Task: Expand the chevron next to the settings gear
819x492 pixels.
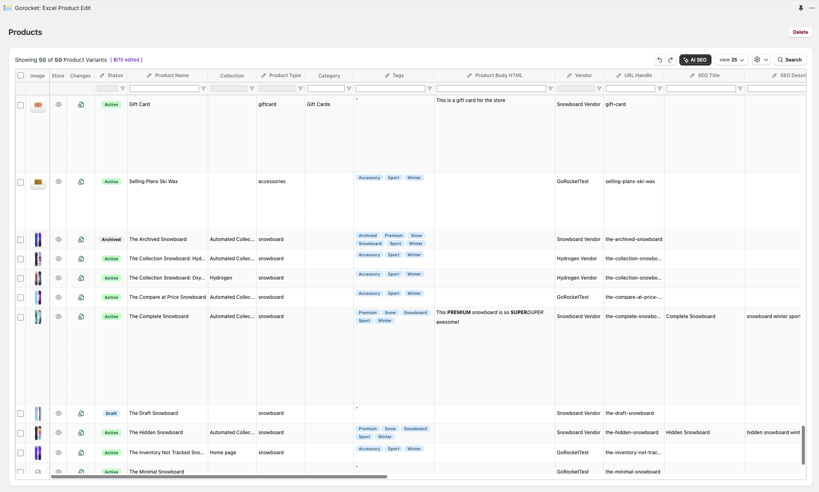Action: point(766,60)
